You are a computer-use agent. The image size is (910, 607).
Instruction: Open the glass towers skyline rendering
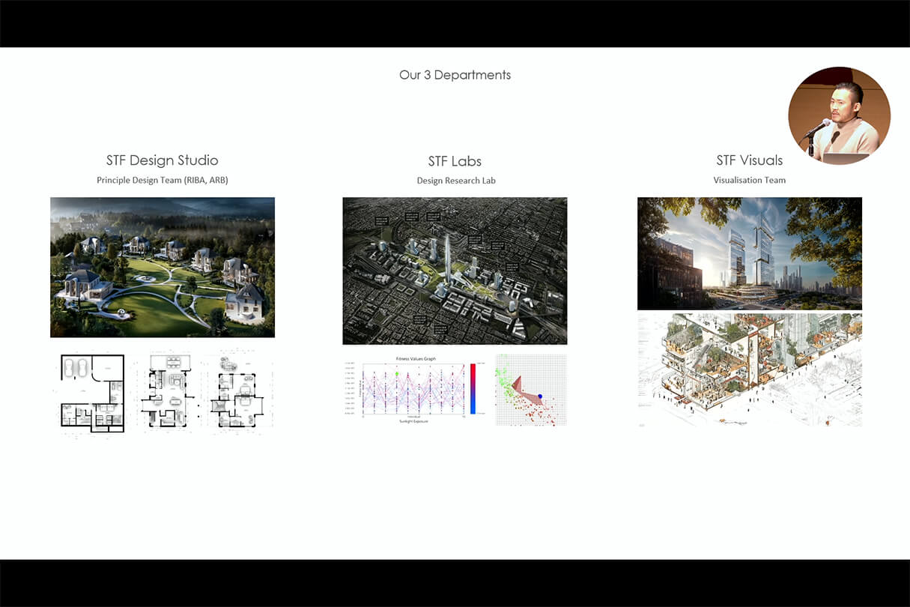click(x=749, y=253)
